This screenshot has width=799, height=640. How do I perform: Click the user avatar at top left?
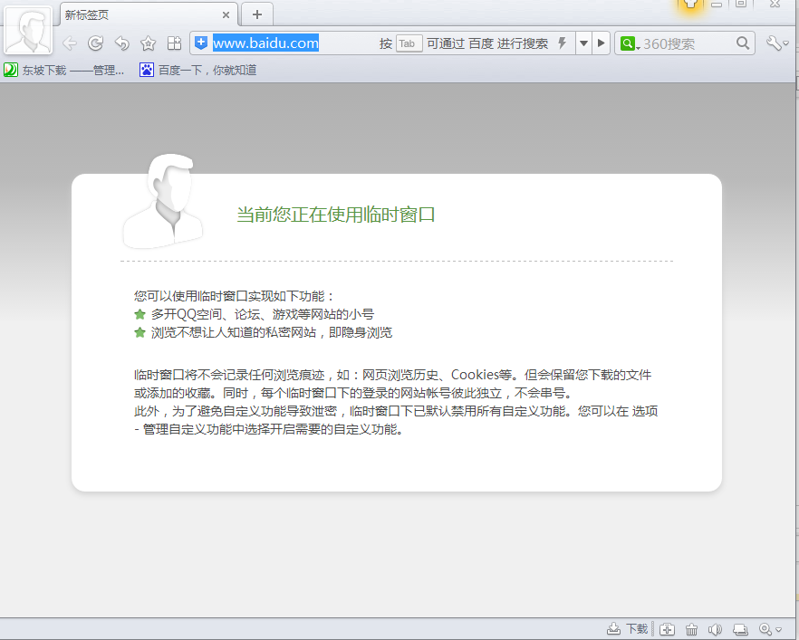(27, 32)
